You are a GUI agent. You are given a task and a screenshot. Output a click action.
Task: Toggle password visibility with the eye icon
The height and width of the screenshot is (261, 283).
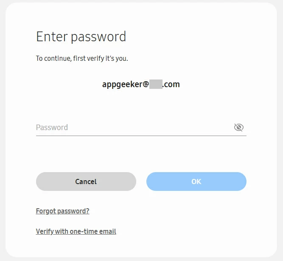click(x=239, y=128)
